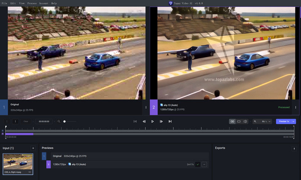Step back one frame

click(144, 121)
